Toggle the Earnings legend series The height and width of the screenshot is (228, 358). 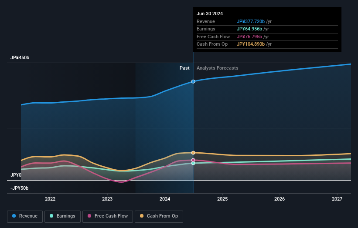62,216
